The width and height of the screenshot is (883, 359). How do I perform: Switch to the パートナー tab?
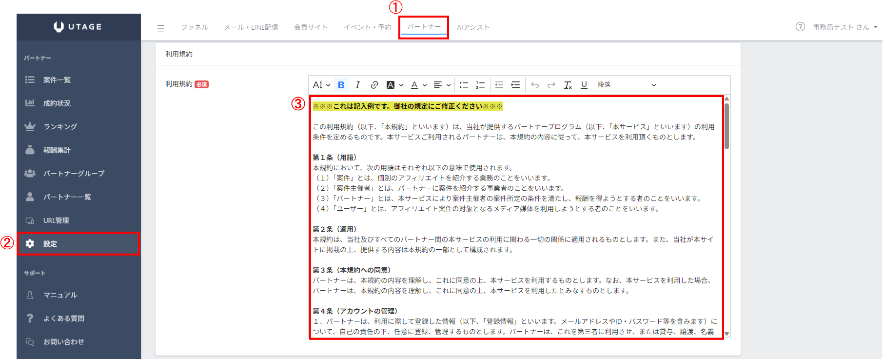pos(424,27)
